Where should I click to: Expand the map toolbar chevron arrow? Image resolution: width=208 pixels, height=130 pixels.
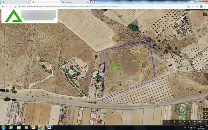pyautogui.click(x=165, y=122)
